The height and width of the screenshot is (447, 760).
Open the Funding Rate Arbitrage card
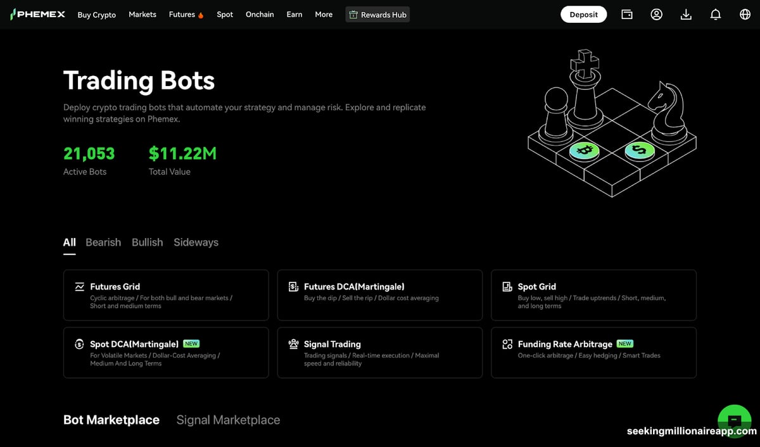tap(593, 352)
